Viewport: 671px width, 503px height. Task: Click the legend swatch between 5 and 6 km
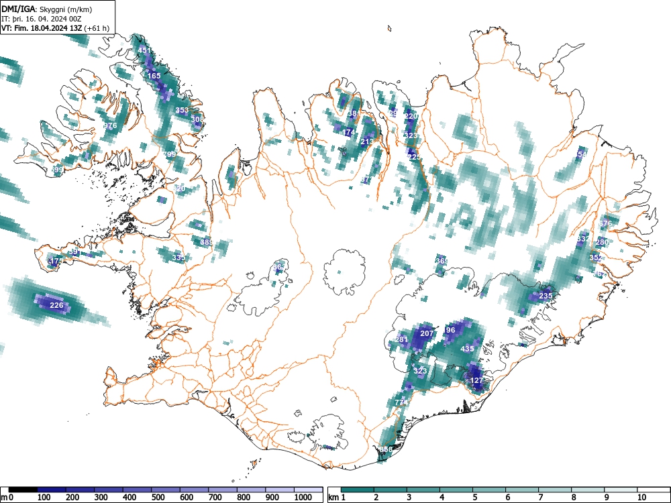489,490
